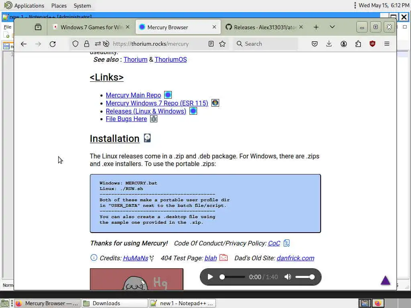
Task: Select Mercury Browser taskbar button
Action: coord(47,303)
